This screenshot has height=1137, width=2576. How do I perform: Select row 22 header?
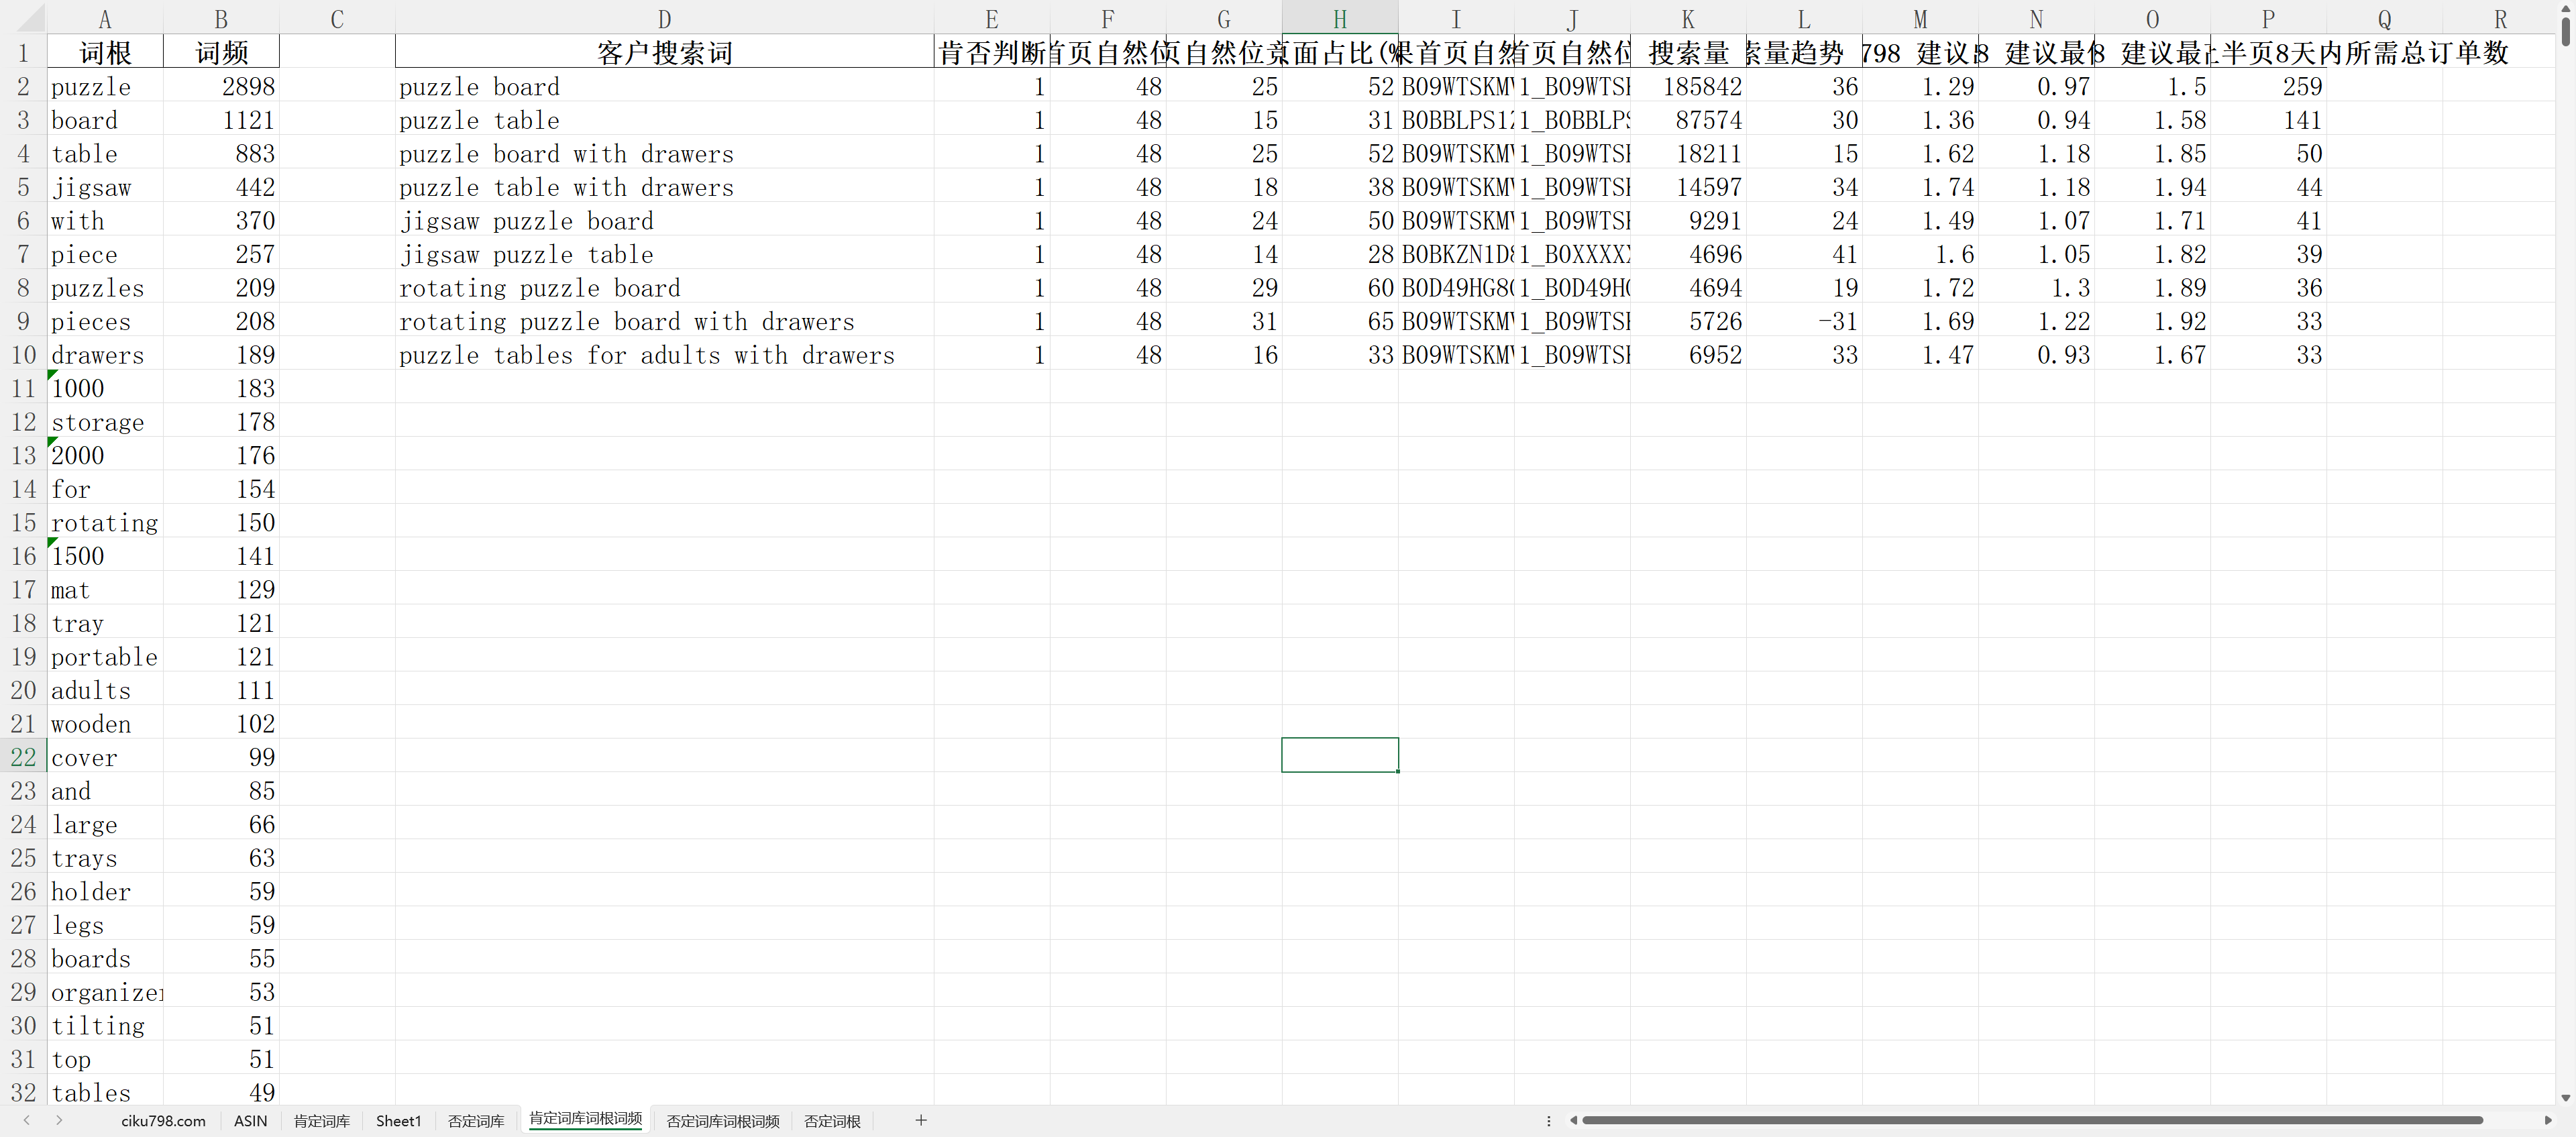pyautogui.click(x=23, y=757)
